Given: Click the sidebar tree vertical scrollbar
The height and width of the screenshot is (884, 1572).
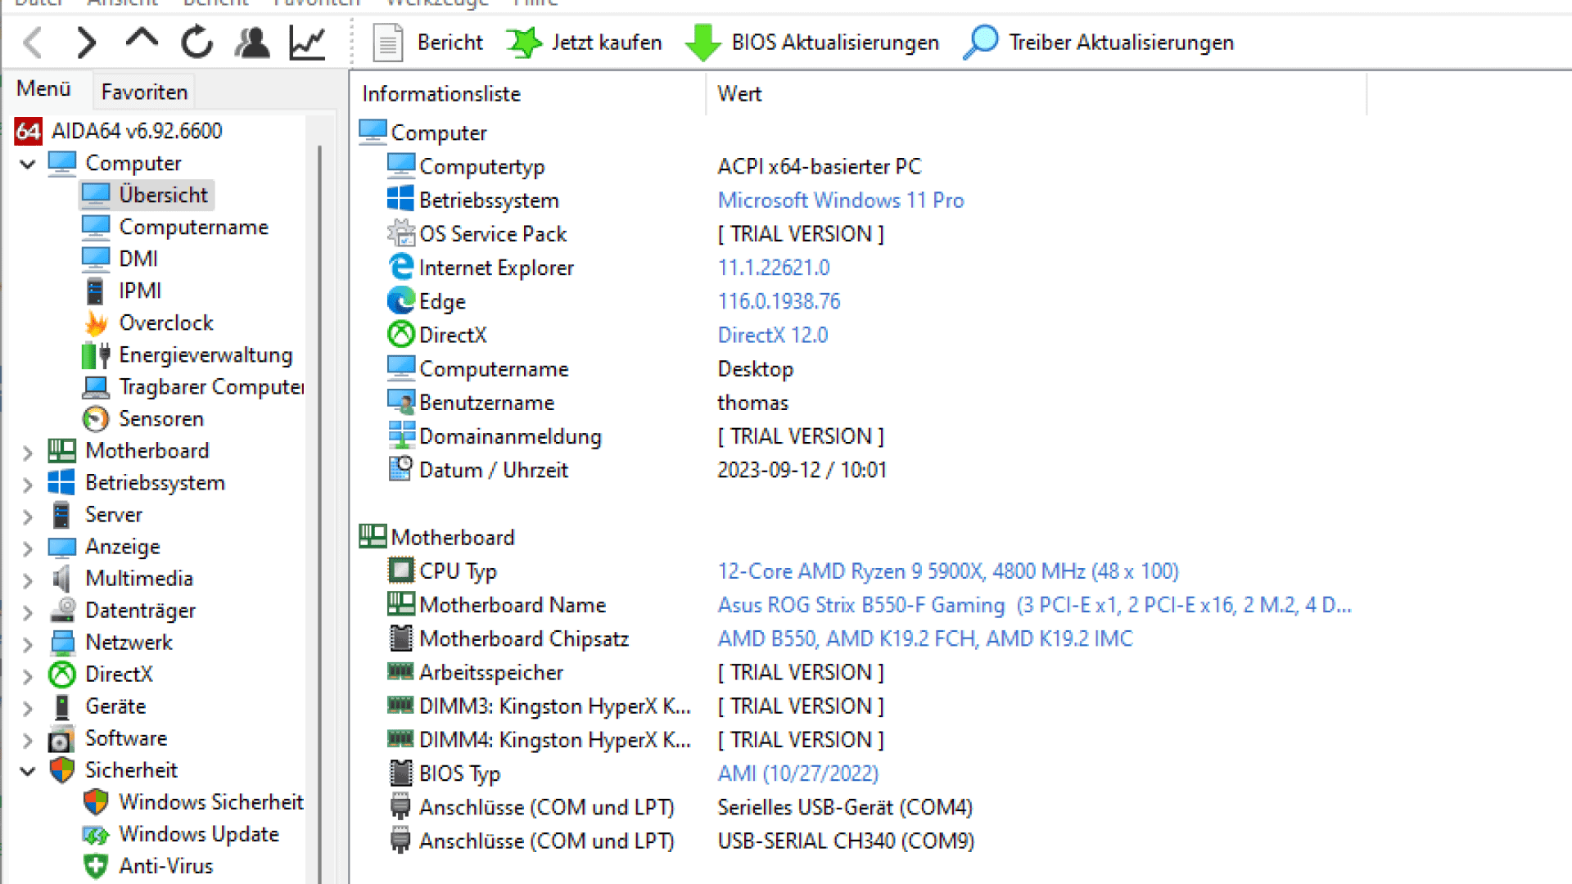Looking at the screenshot, I should tap(319, 491).
